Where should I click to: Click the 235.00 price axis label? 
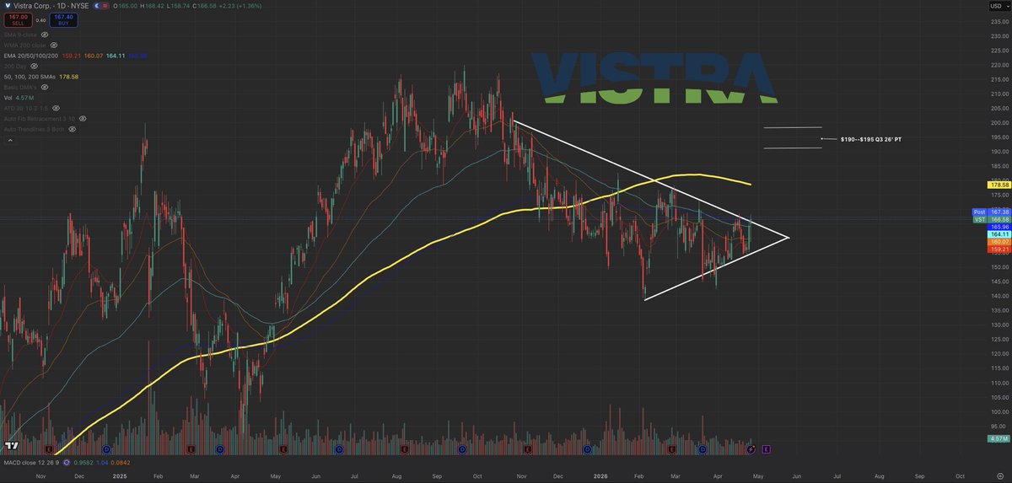pyautogui.click(x=999, y=21)
